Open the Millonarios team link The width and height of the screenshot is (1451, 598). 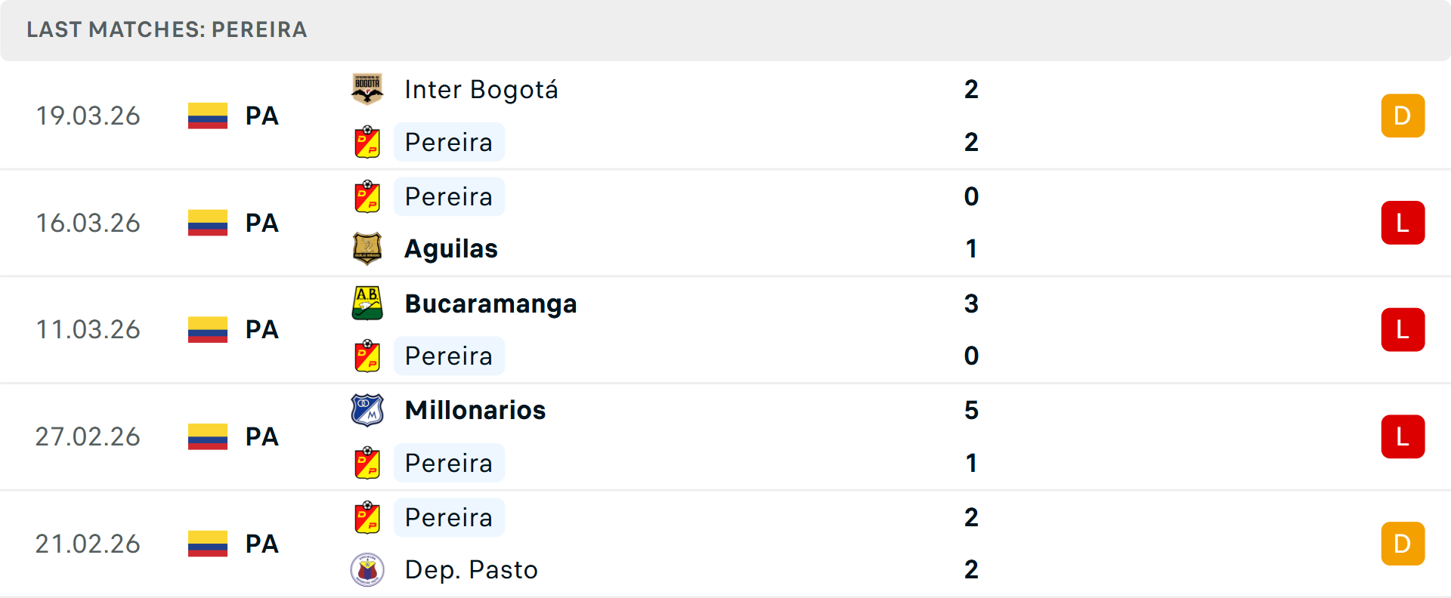click(x=475, y=410)
